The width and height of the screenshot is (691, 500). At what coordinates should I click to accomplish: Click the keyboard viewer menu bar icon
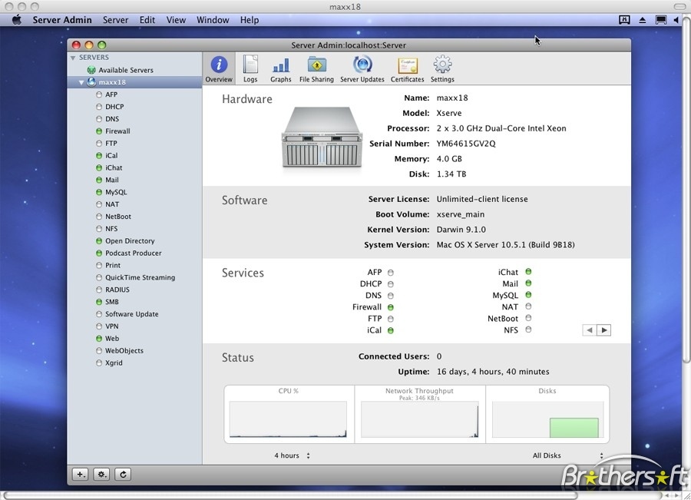624,20
